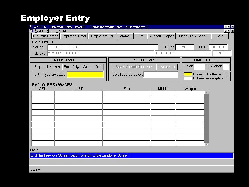Click first row SSN cell
Viewport: 249px width, 187px height.
coord(43,94)
